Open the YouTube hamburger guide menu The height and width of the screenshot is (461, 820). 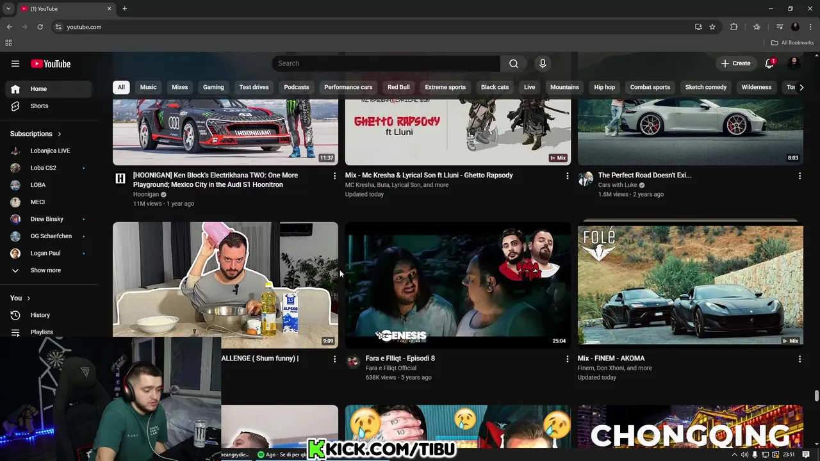coord(15,63)
